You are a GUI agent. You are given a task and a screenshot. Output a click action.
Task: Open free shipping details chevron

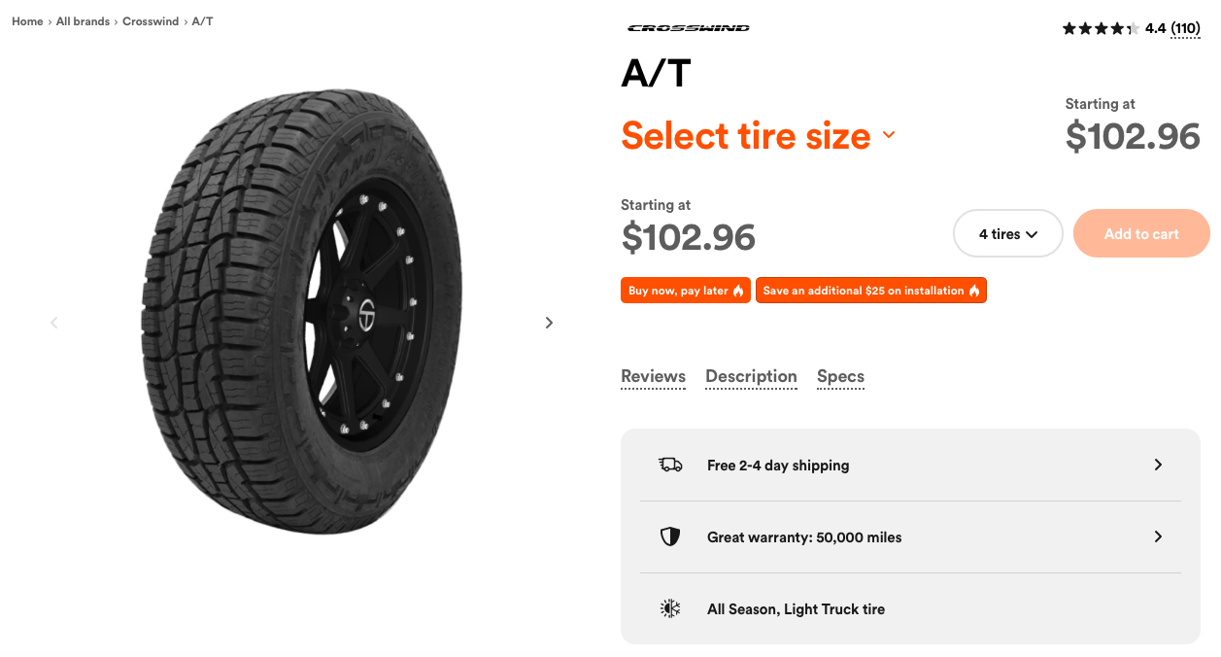[1158, 465]
